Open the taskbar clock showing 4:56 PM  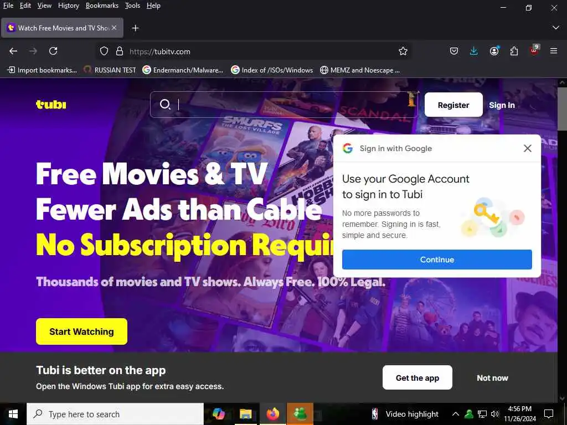(x=519, y=414)
